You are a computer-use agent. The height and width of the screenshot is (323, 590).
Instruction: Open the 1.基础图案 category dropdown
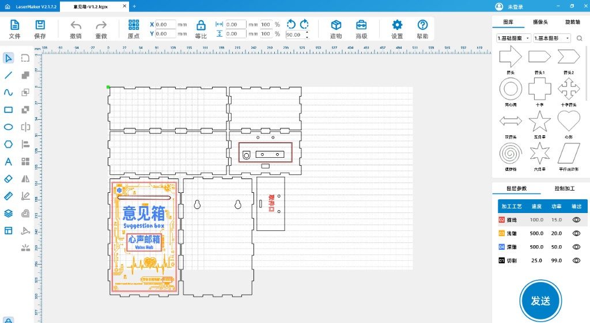point(513,38)
